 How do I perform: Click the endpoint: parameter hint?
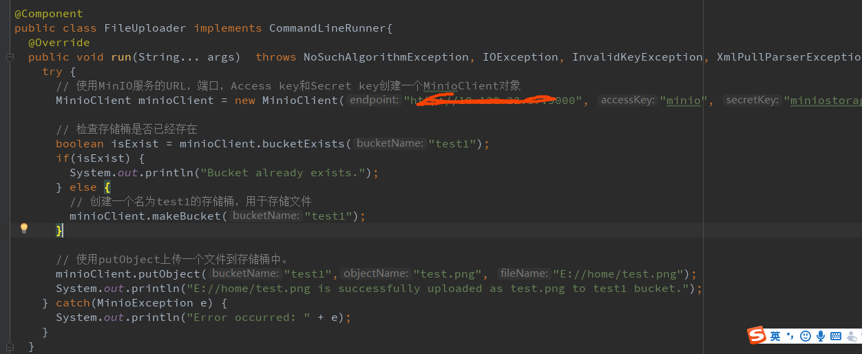click(x=372, y=101)
